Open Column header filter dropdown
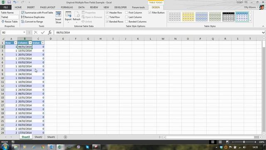 pos(30,43)
